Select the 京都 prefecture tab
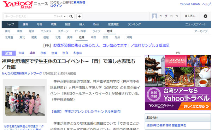This screenshot has width=212, height=130. (43, 53)
